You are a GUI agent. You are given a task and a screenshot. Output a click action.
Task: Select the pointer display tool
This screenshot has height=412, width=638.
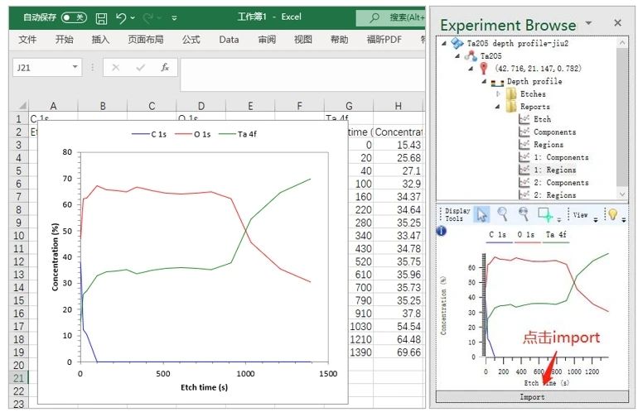pyautogui.click(x=481, y=214)
